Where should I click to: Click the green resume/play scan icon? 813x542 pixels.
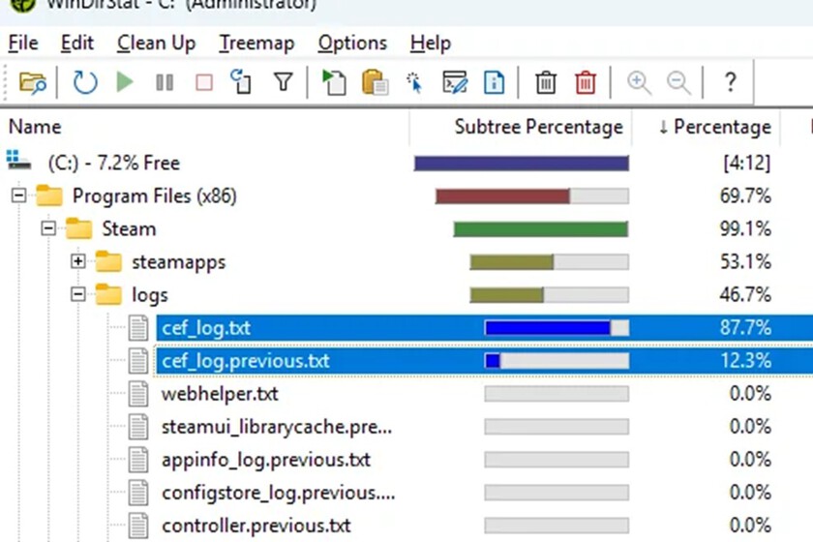click(125, 82)
